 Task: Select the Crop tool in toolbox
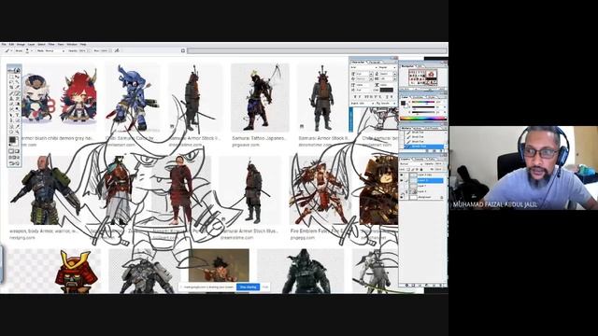point(11,87)
